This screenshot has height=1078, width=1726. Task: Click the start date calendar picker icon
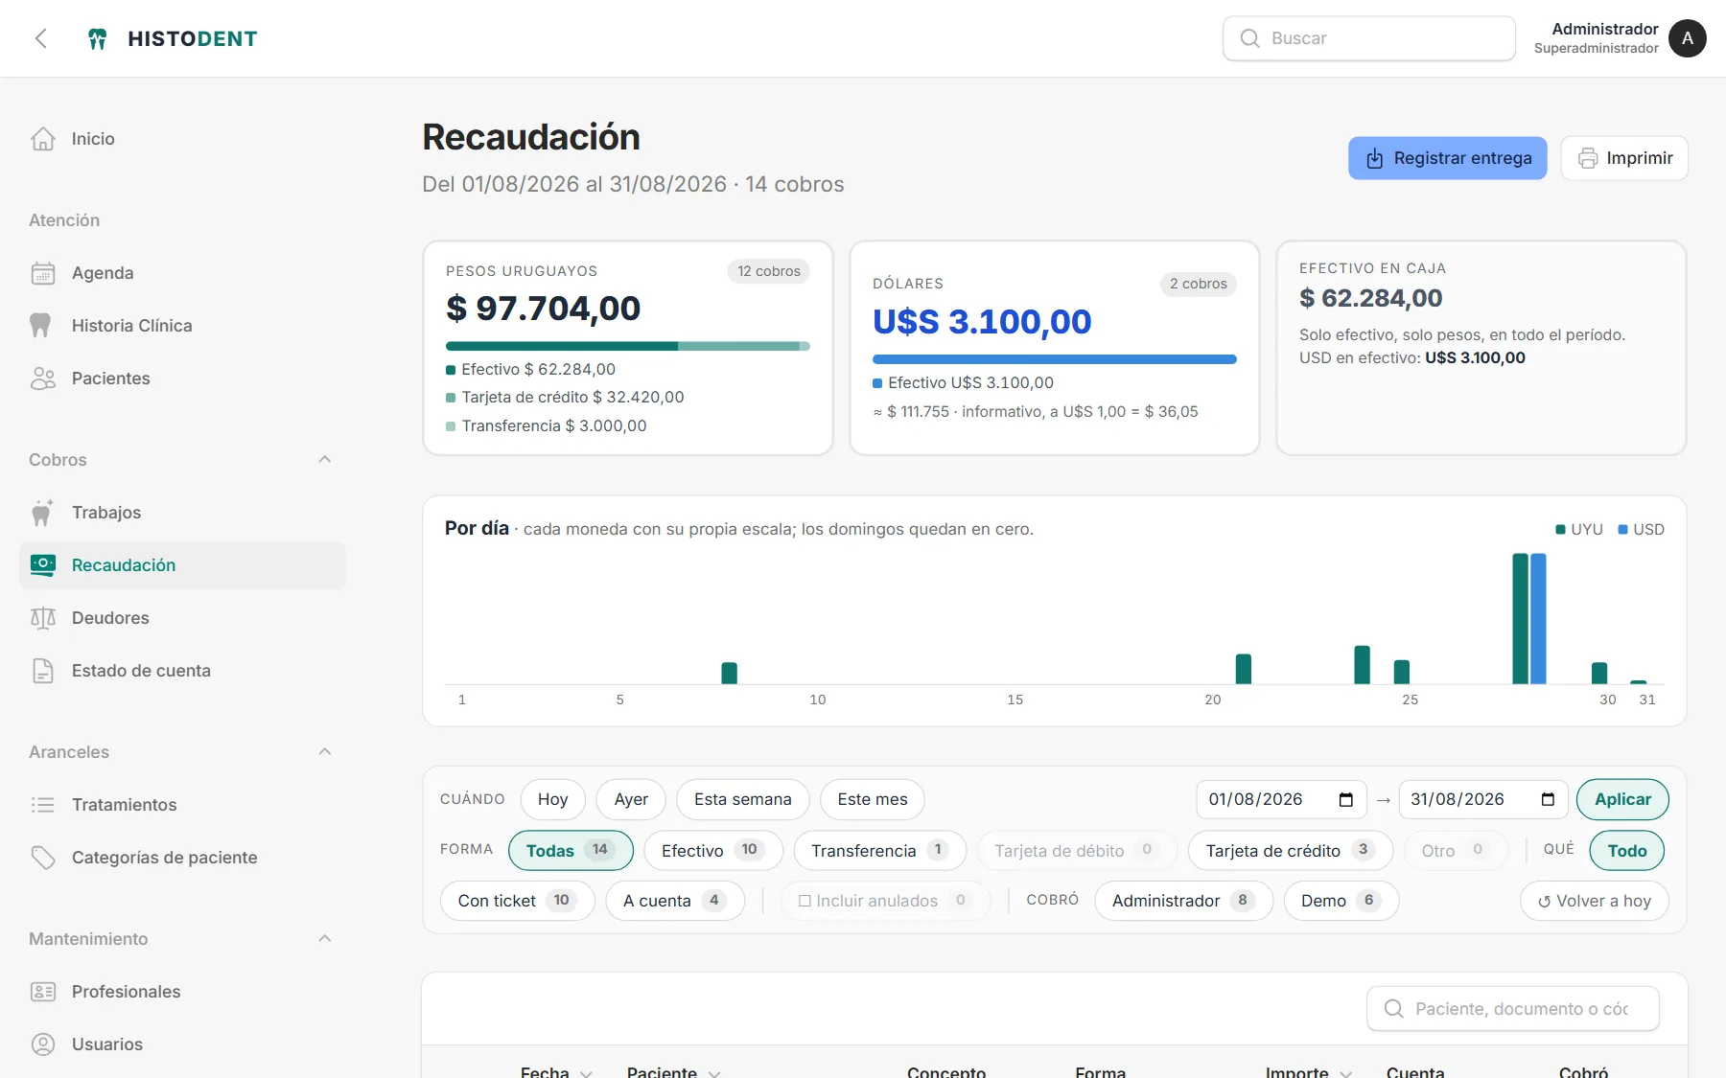click(1346, 799)
